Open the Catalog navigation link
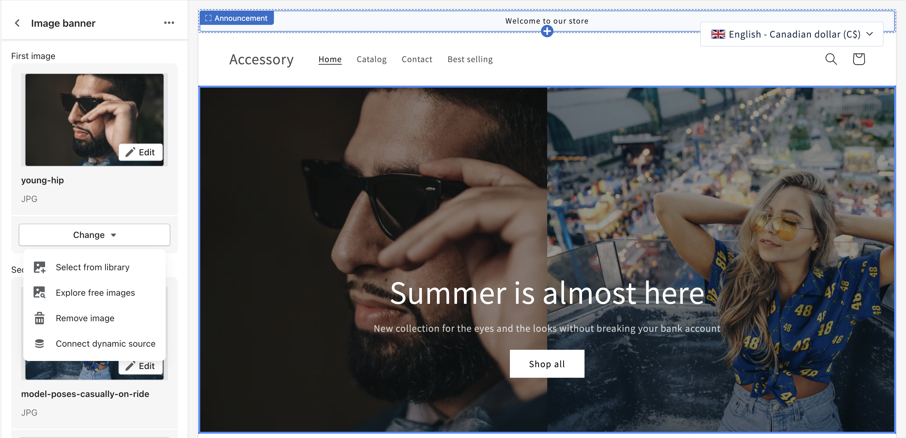The height and width of the screenshot is (438, 906). (x=372, y=59)
